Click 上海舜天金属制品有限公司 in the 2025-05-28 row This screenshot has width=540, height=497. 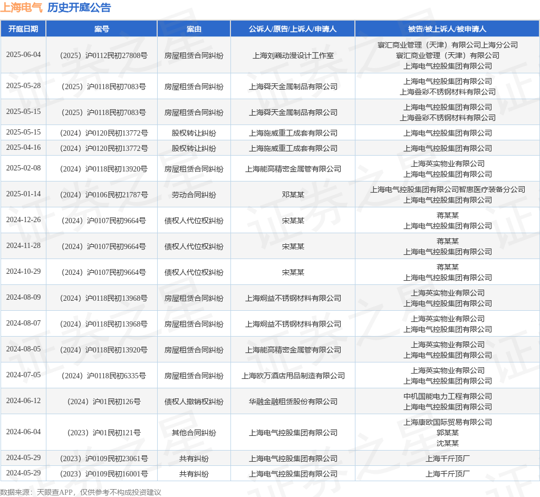293,87
